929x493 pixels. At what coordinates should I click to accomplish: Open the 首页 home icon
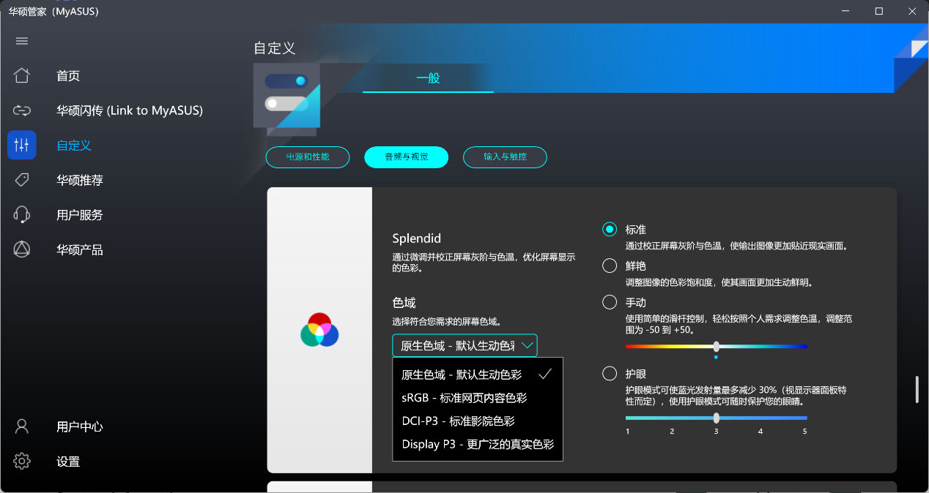tap(22, 75)
